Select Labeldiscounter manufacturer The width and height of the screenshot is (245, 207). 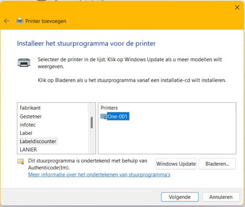[38, 141]
